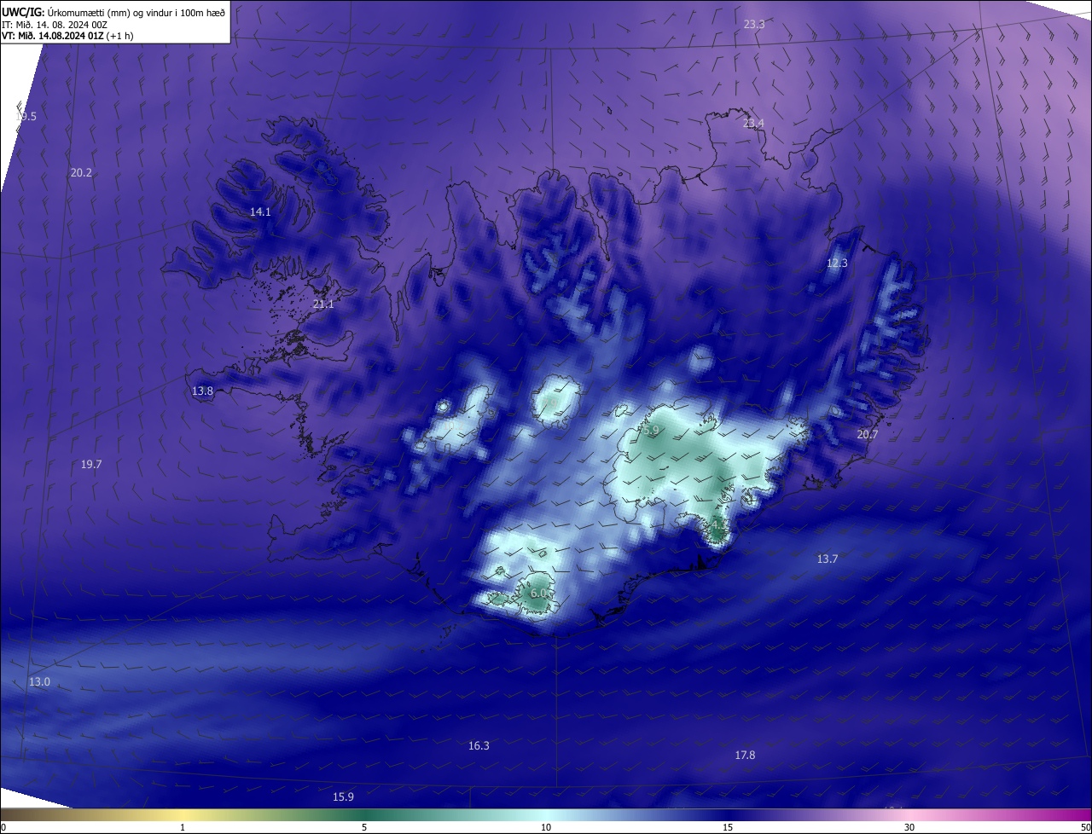The width and height of the screenshot is (1092, 834).
Task: Select the 6.0 value on the southern glacier
Action: pos(538,594)
